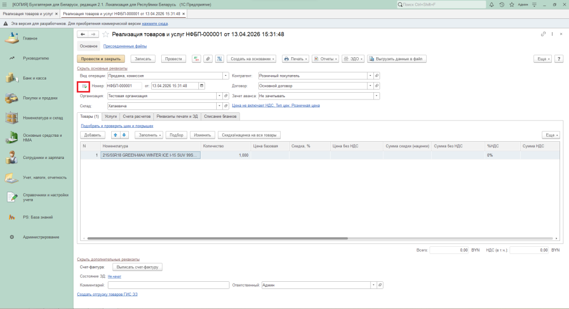Expand the Зачет аванса dropdown list

pos(376,96)
